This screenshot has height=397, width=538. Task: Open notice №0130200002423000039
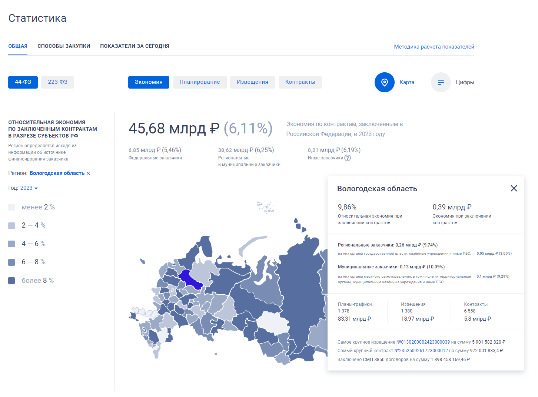[423, 342]
